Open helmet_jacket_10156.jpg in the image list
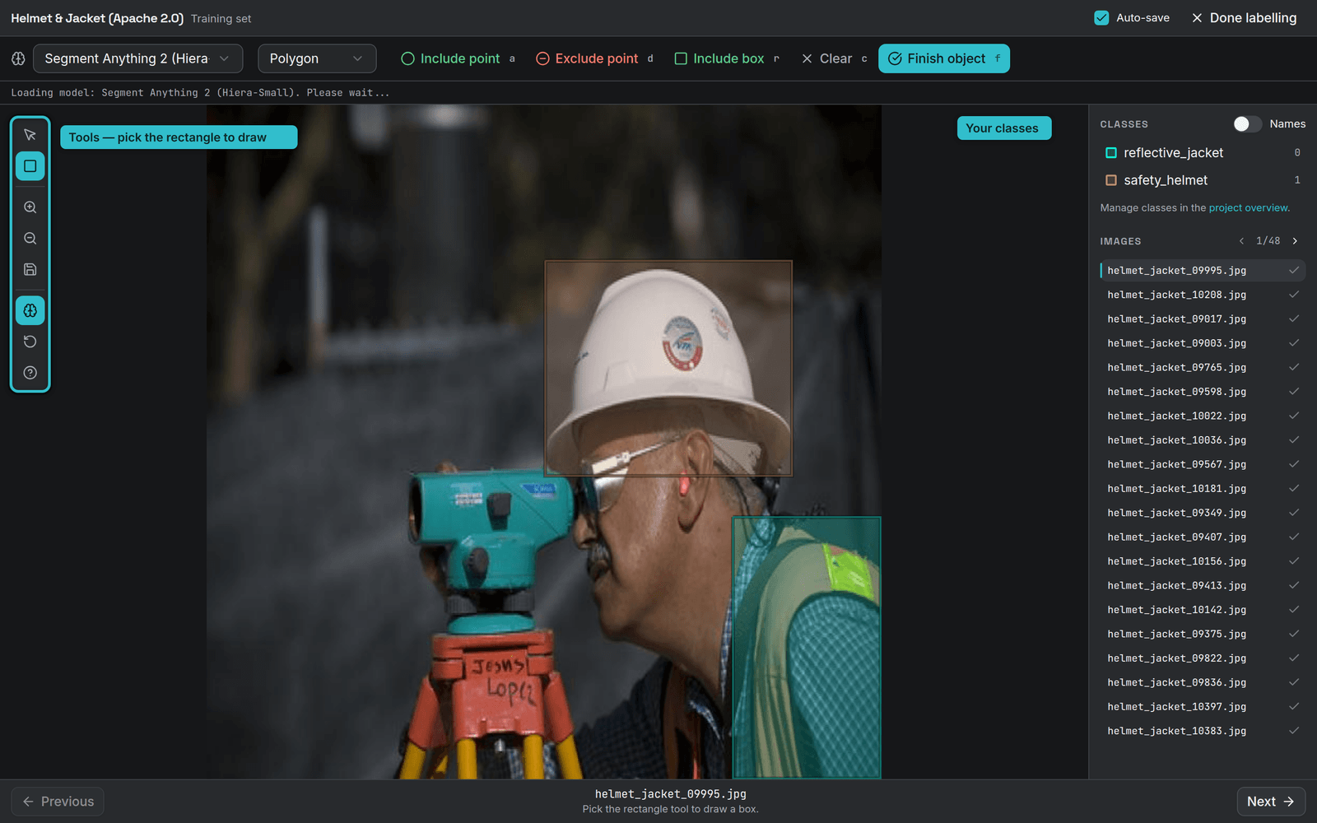 [1203, 561]
